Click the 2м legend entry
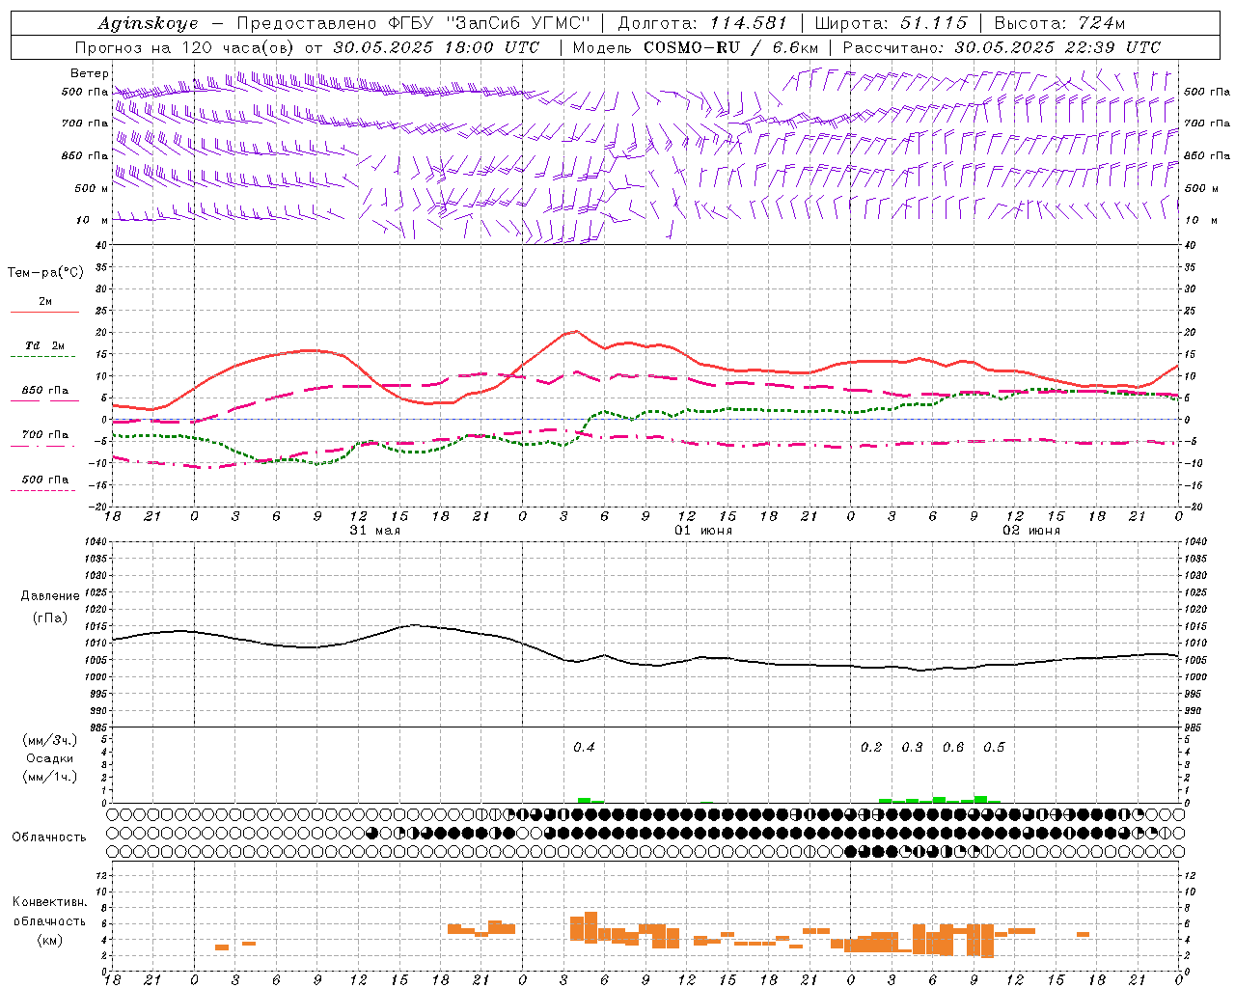This screenshot has height=988, width=1235. [45, 302]
